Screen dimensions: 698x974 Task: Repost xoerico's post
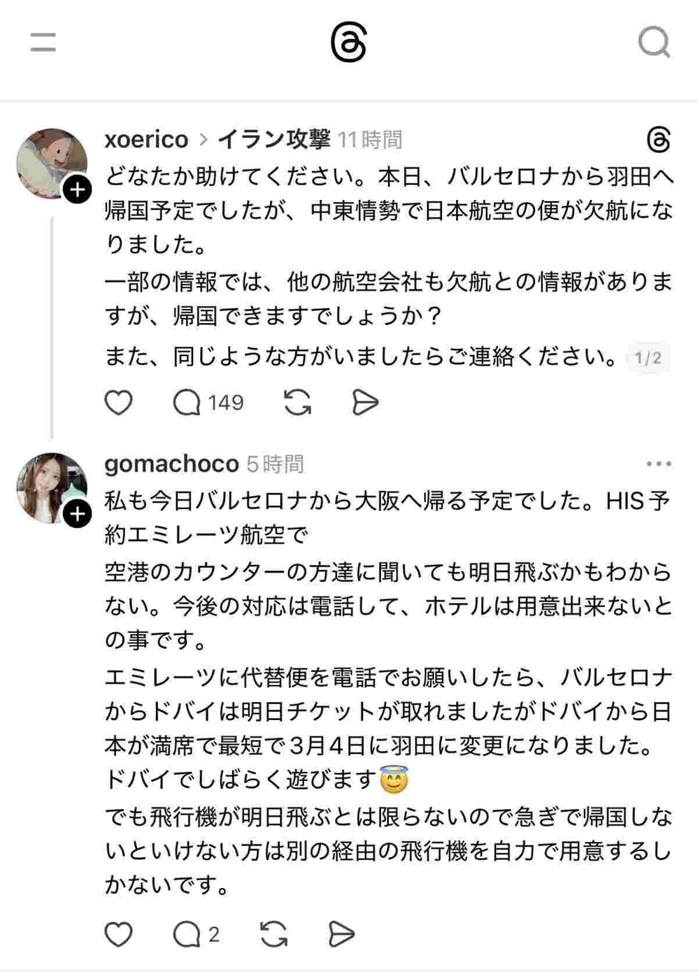pos(297,402)
